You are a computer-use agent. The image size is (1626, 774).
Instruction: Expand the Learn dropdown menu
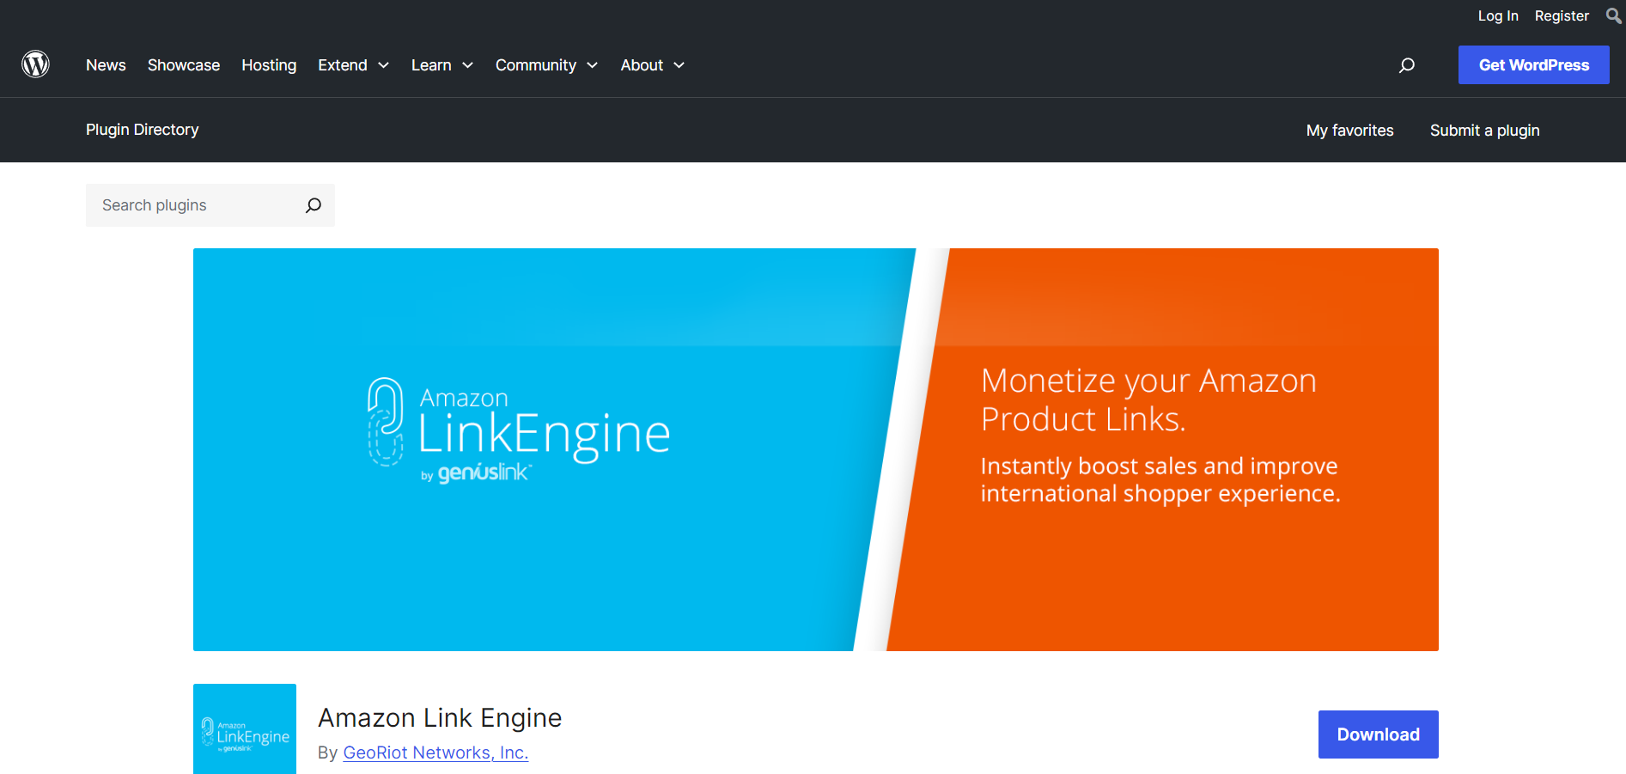pyautogui.click(x=442, y=65)
